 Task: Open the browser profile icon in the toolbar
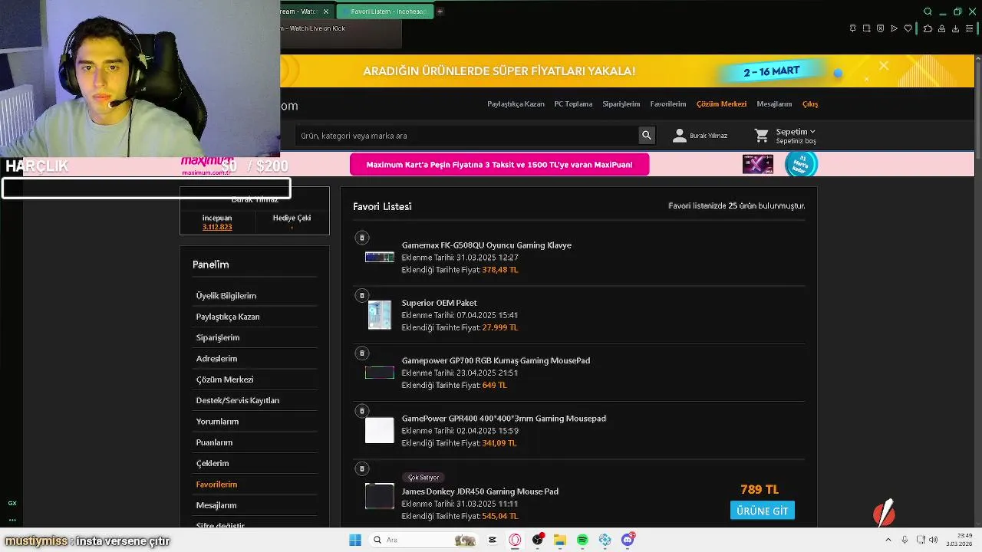(x=941, y=28)
